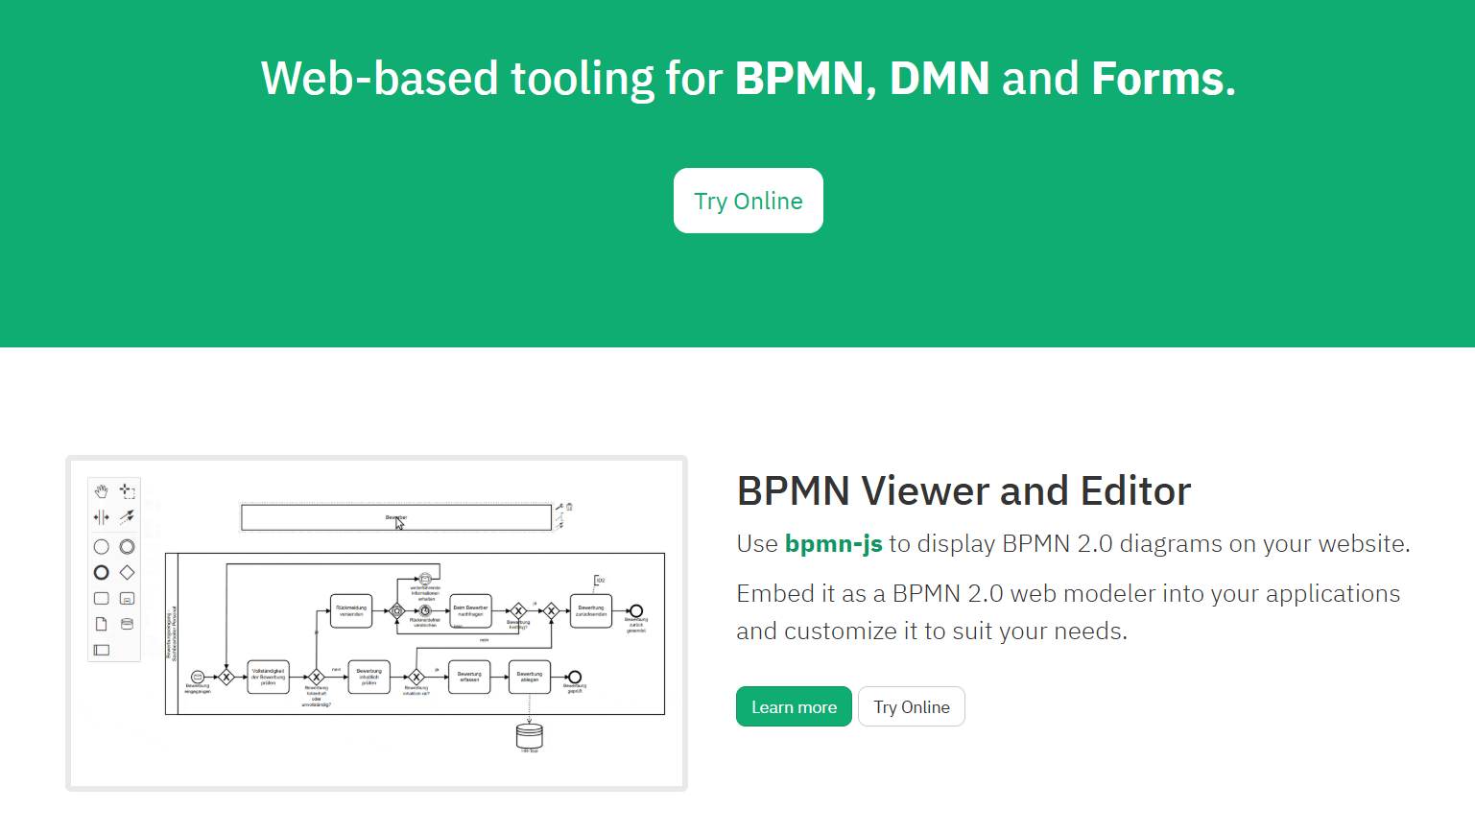
Task: Click the event-based gateway after Rückmeldung versenden
Action: pos(397,610)
